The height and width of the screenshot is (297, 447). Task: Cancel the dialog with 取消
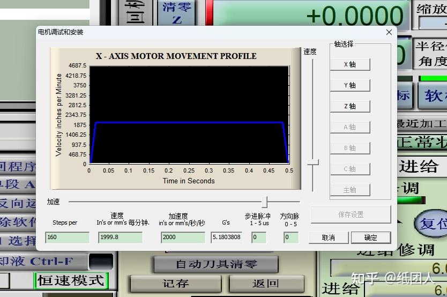tap(329, 237)
